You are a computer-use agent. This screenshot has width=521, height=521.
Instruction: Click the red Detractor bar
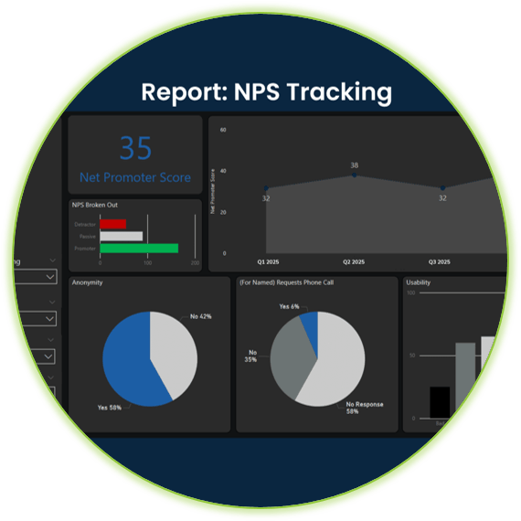tap(113, 224)
